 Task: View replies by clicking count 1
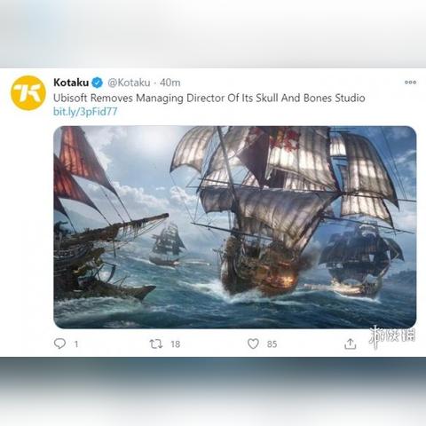76,344
